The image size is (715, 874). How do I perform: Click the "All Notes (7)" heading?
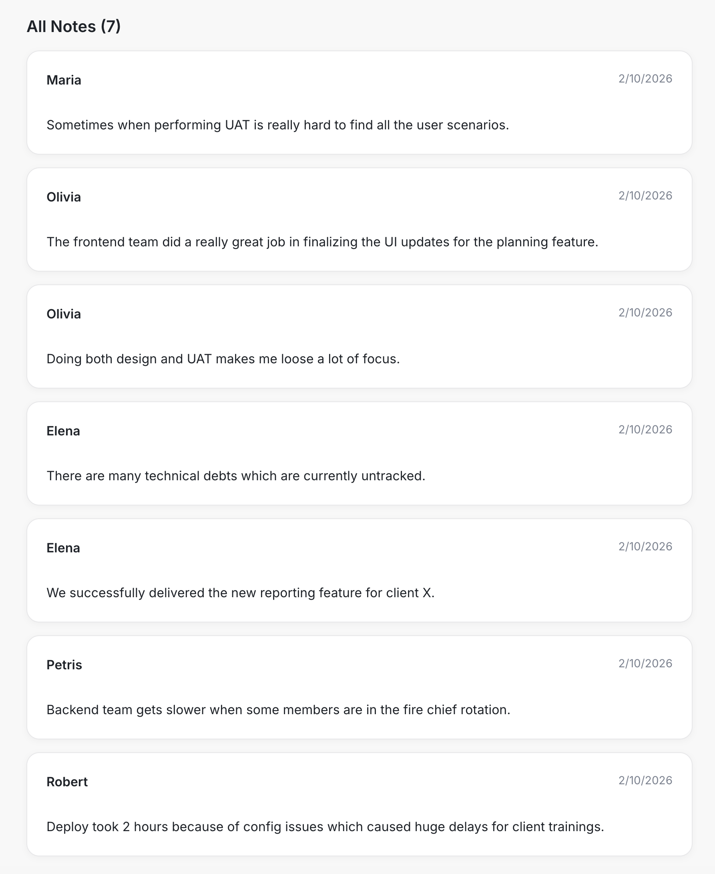(74, 26)
